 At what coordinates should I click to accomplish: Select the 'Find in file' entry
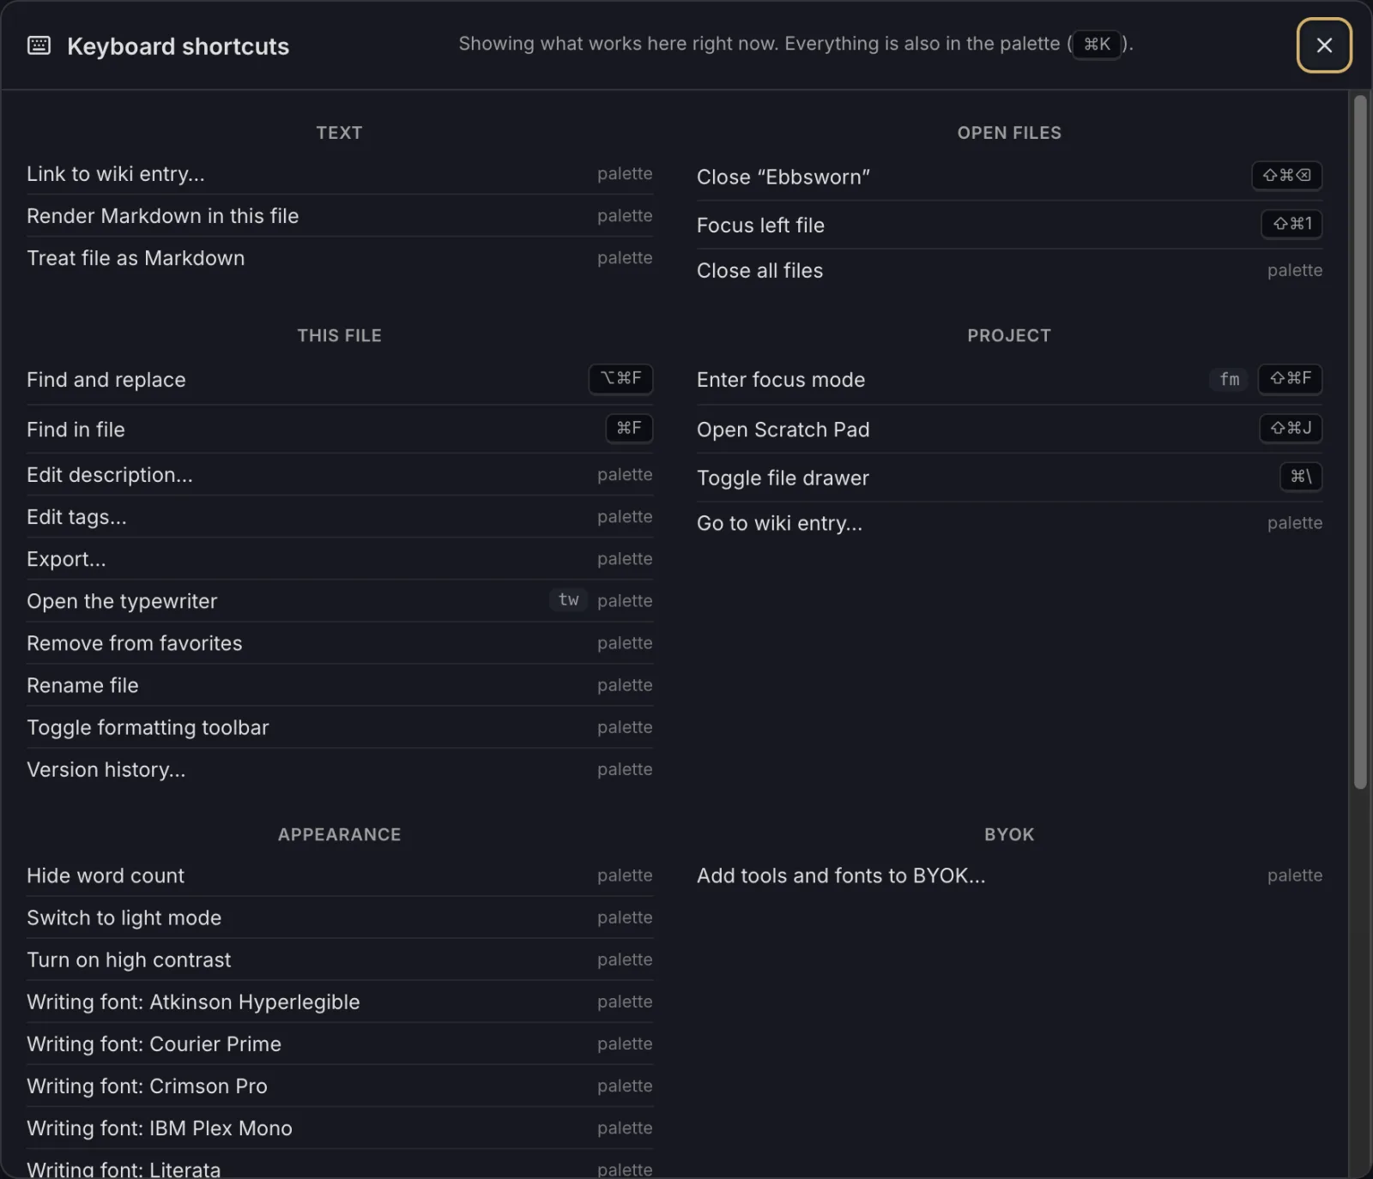(340, 430)
